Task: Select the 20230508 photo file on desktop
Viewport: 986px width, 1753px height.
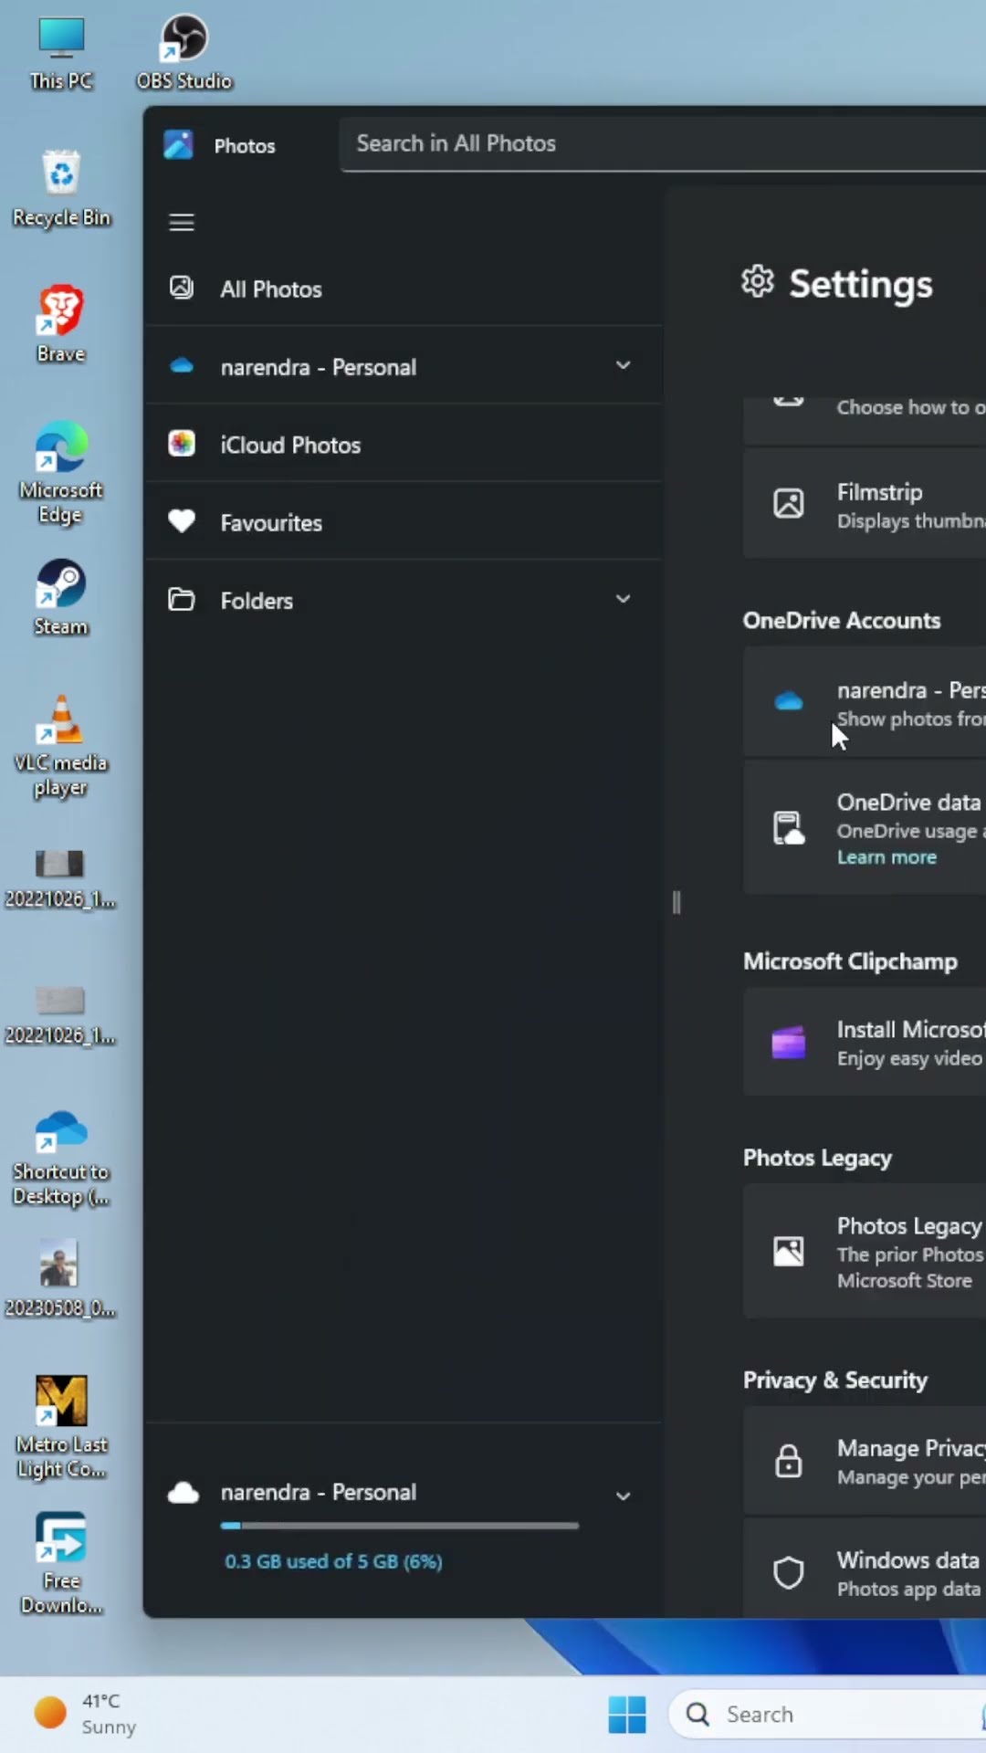Action: [60, 1278]
